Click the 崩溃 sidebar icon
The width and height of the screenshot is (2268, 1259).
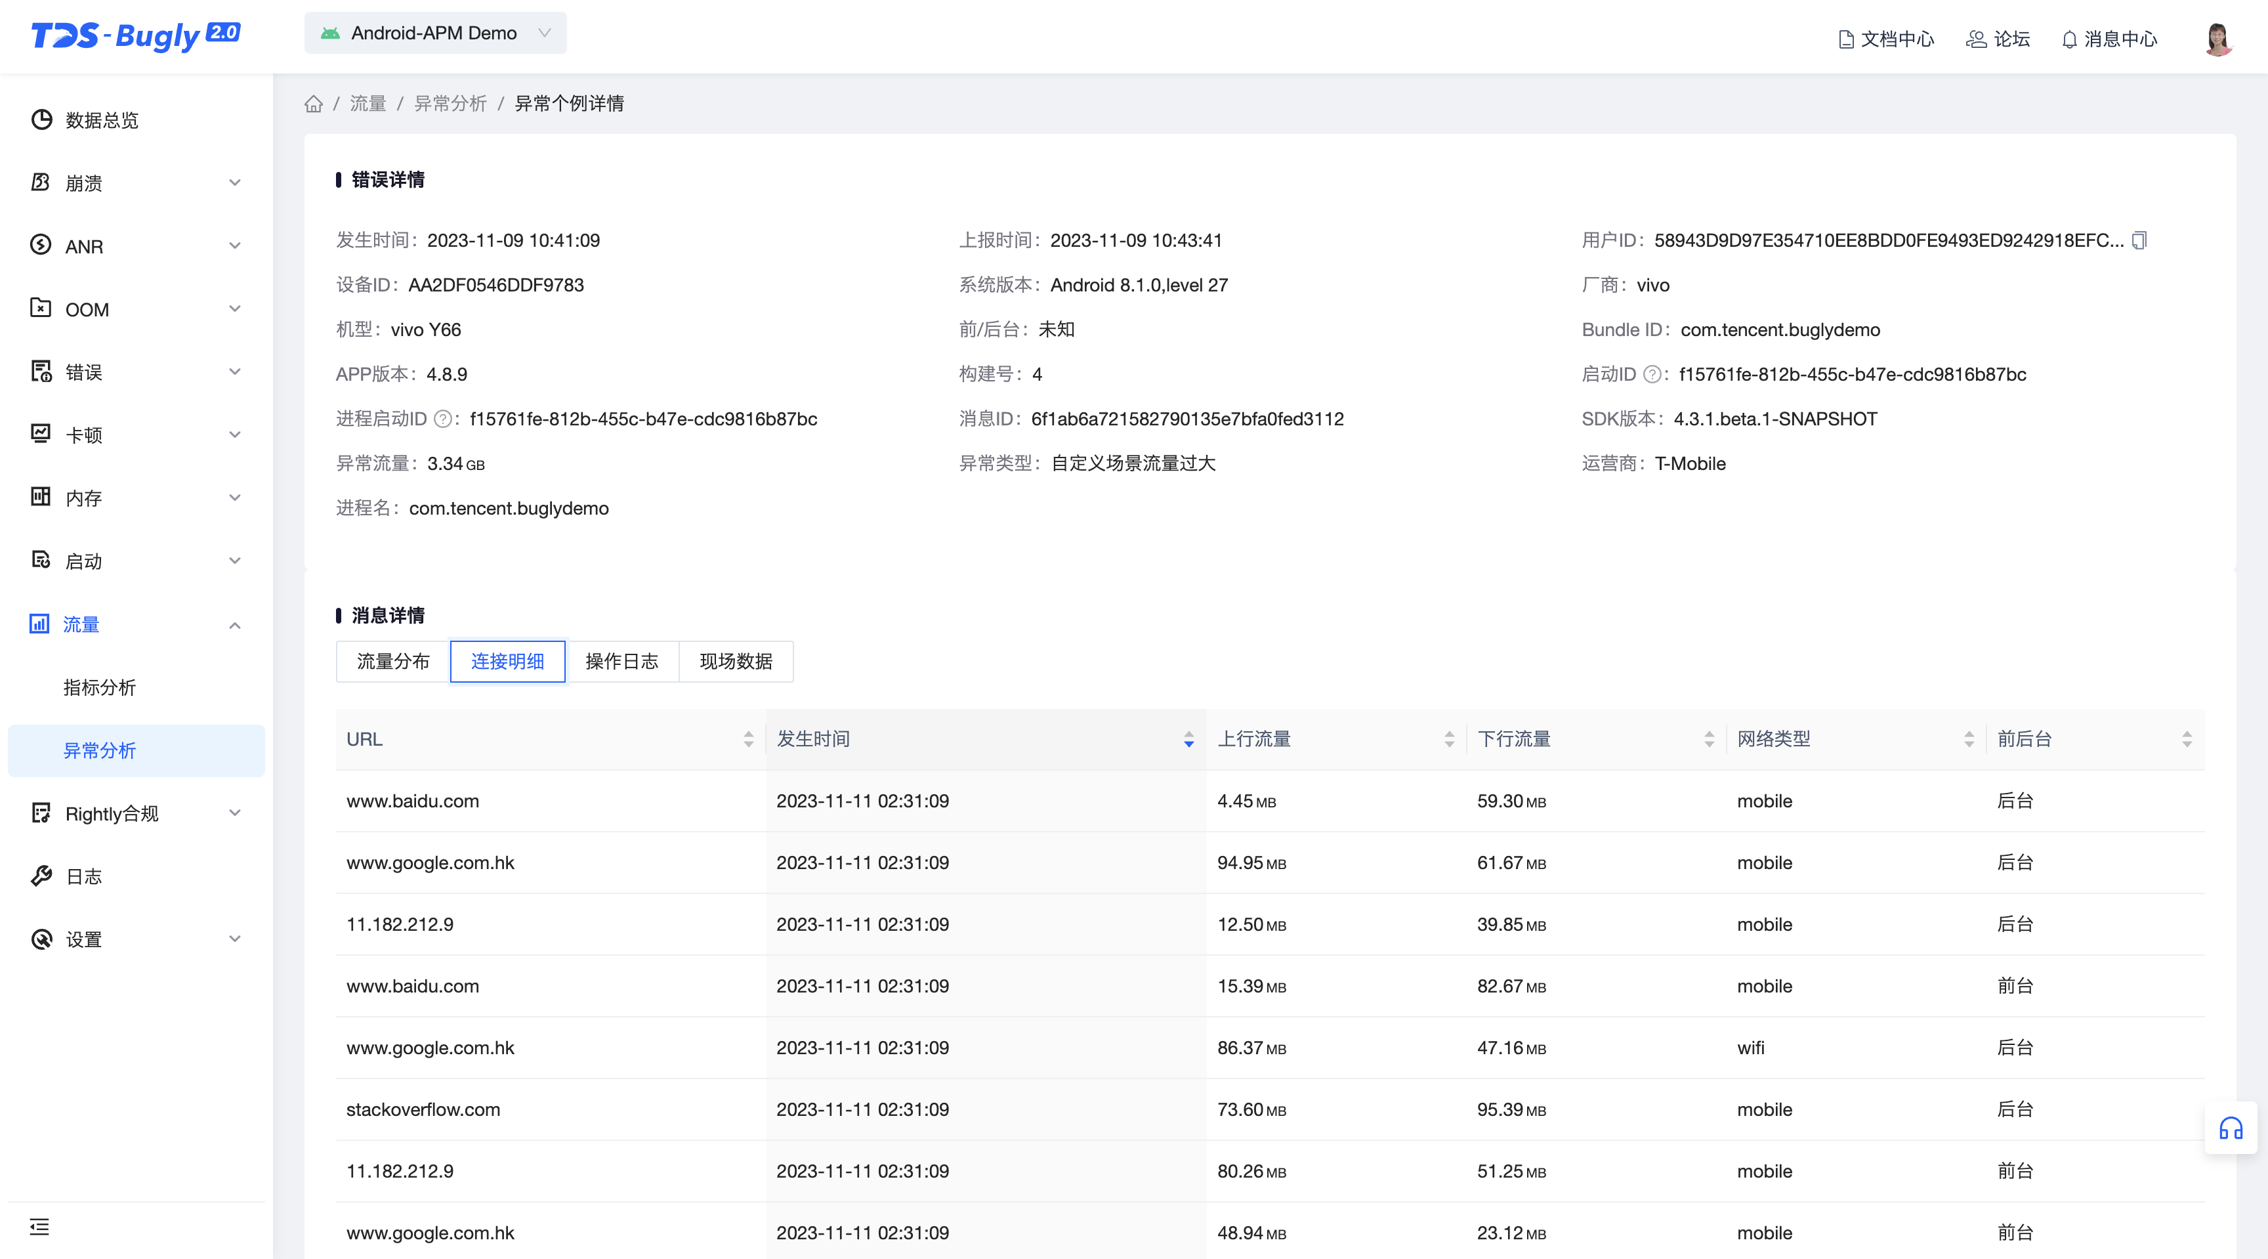point(41,182)
